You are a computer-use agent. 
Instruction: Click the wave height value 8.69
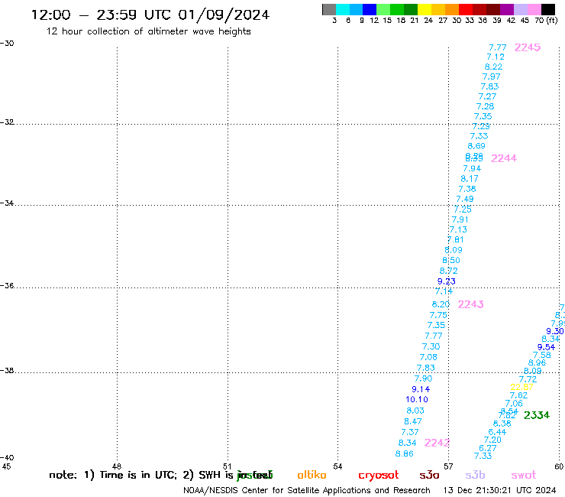click(476, 146)
